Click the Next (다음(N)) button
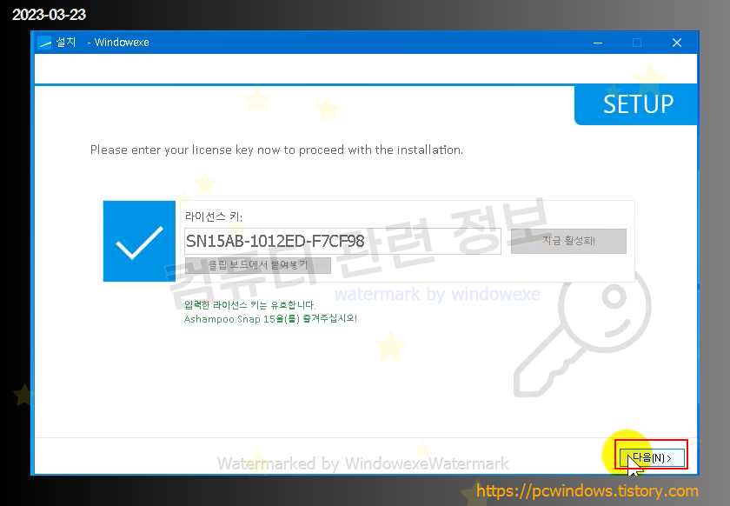This screenshot has width=730, height=506. click(652, 457)
